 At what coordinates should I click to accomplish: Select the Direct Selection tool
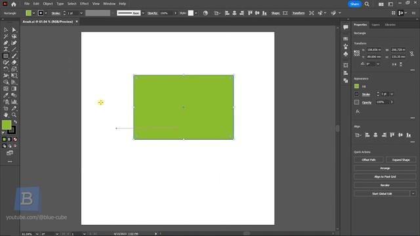coord(14,29)
